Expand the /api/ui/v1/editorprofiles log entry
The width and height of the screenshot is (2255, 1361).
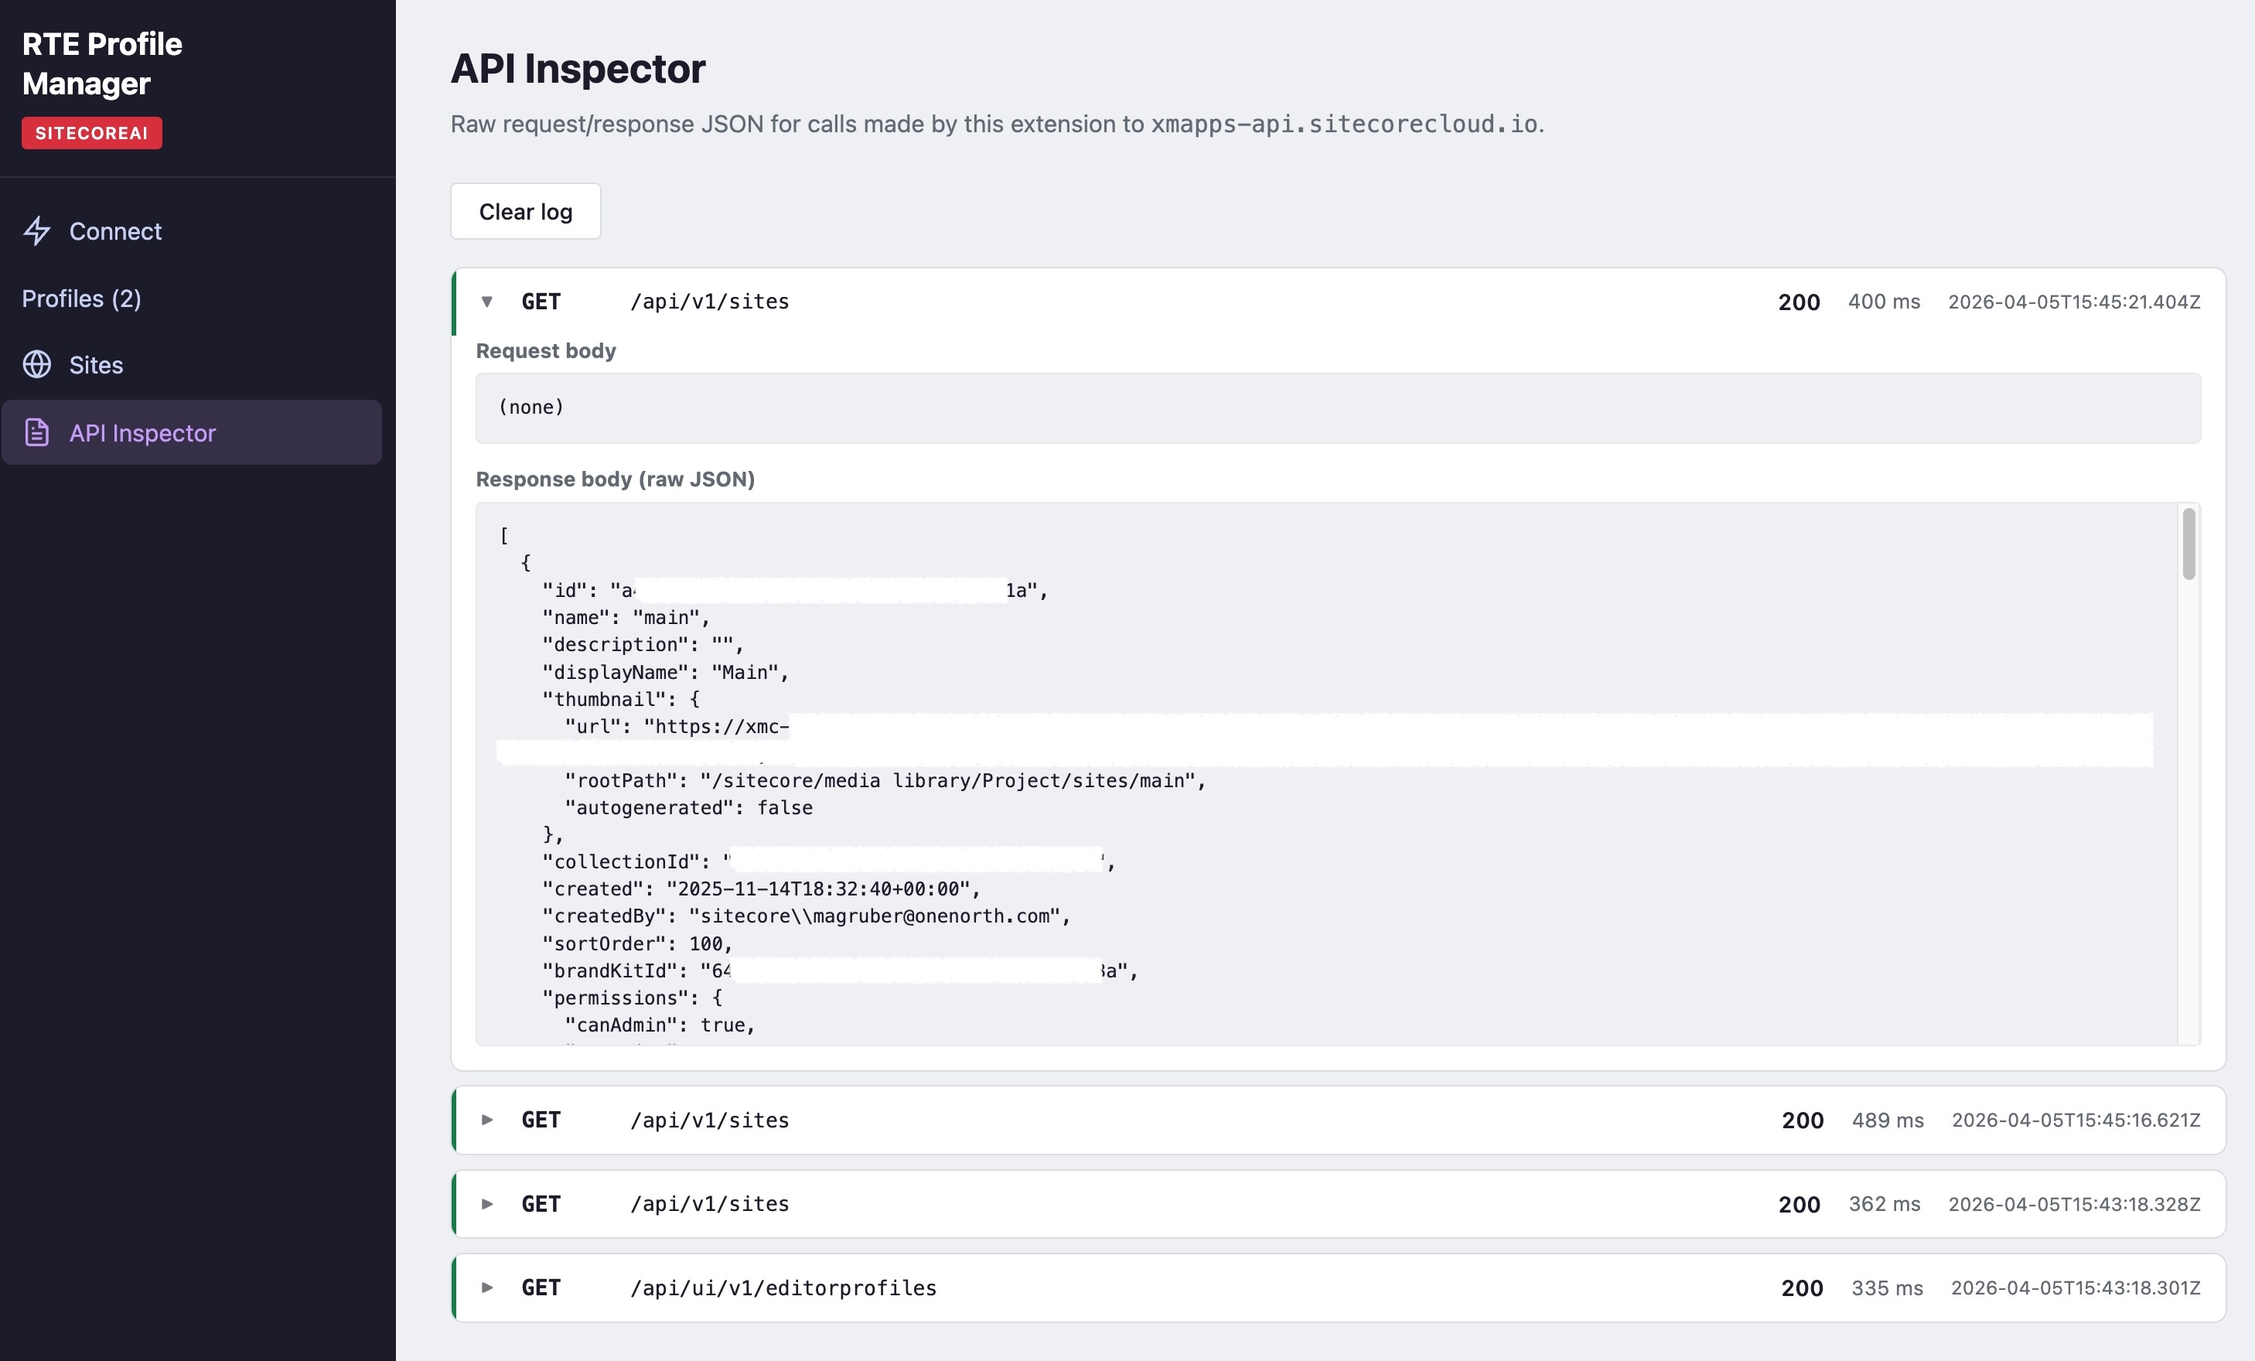click(488, 1288)
